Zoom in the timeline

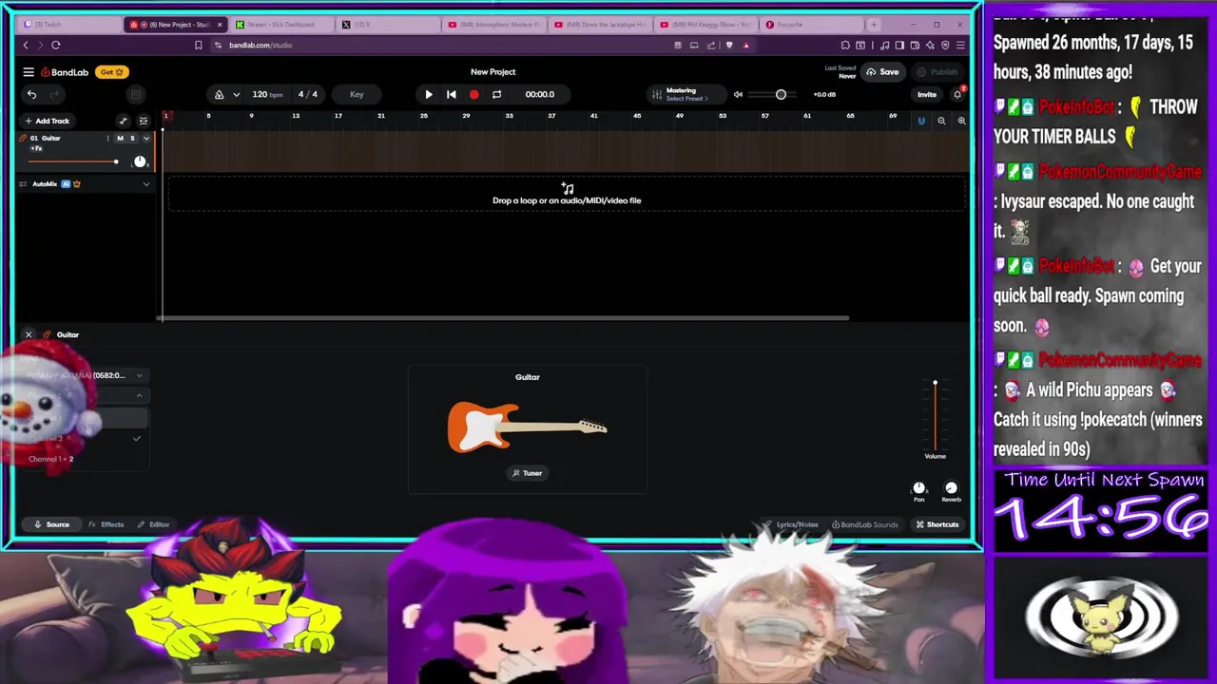pyautogui.click(x=961, y=121)
